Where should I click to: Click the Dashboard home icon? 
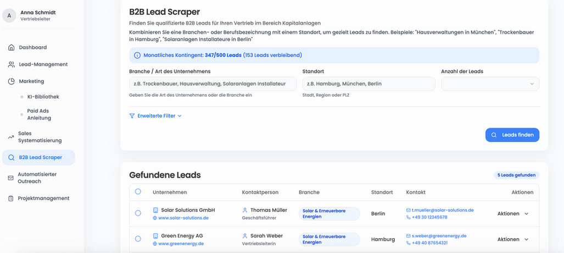click(x=12, y=47)
